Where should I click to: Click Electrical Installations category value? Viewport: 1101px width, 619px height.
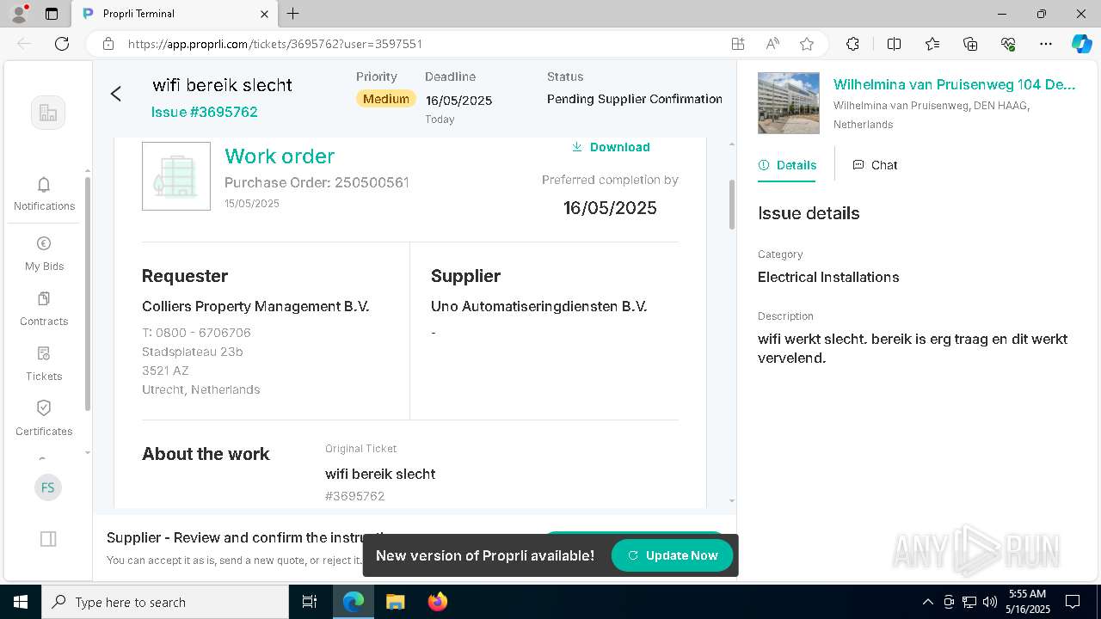[x=828, y=277]
